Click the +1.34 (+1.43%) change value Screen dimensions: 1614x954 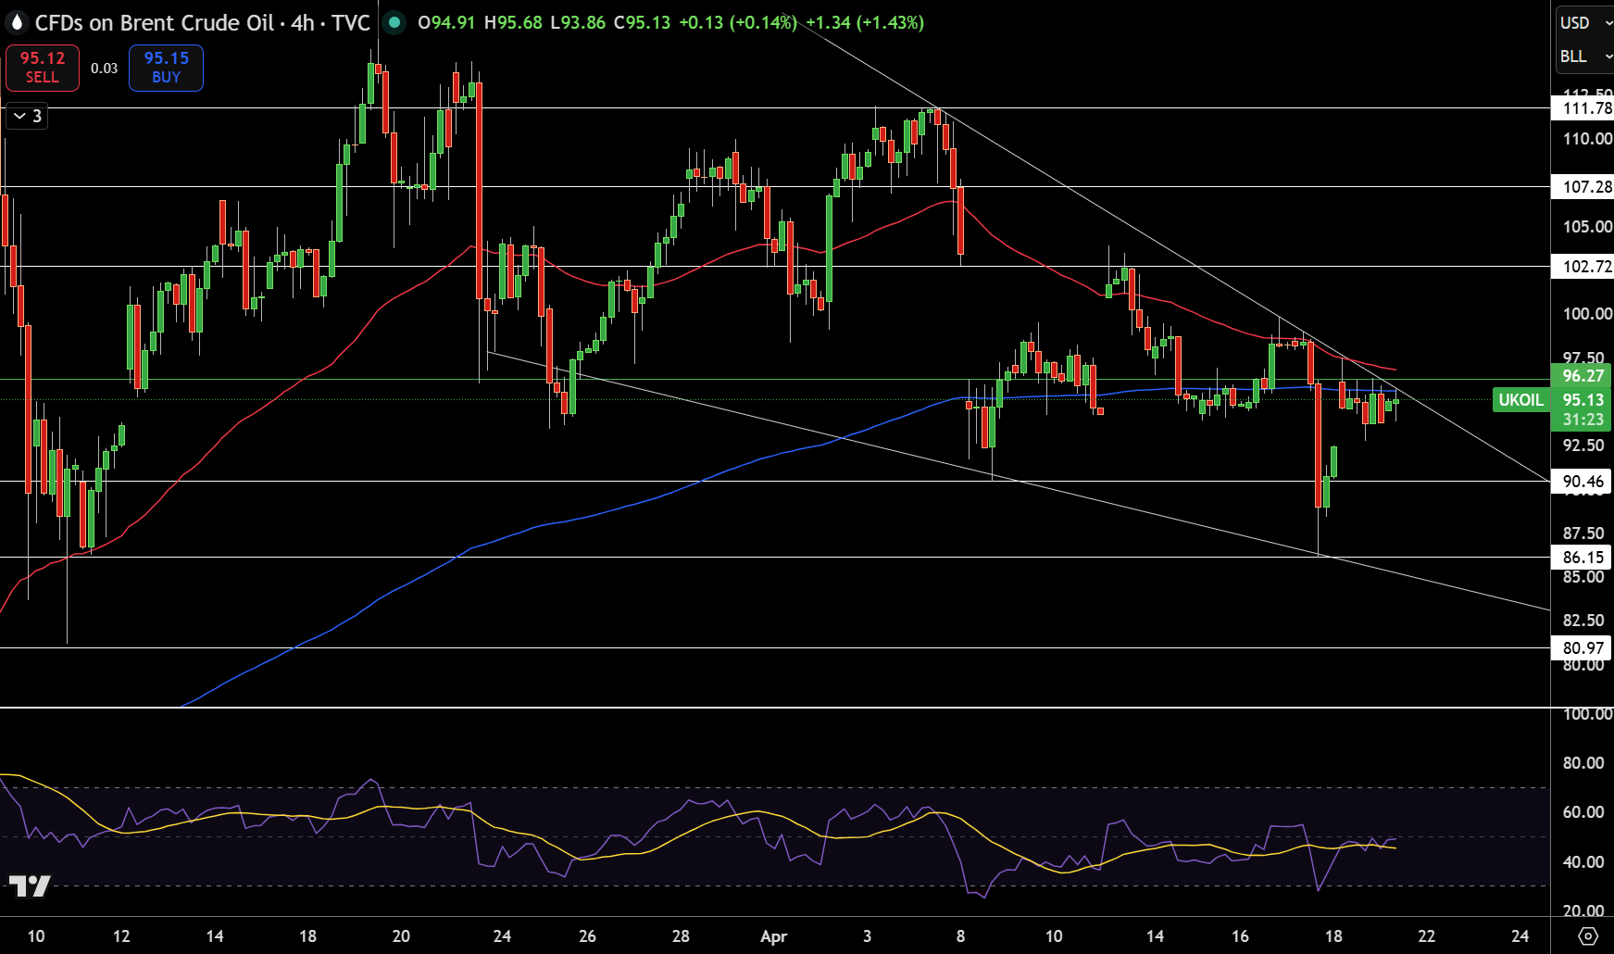click(865, 22)
